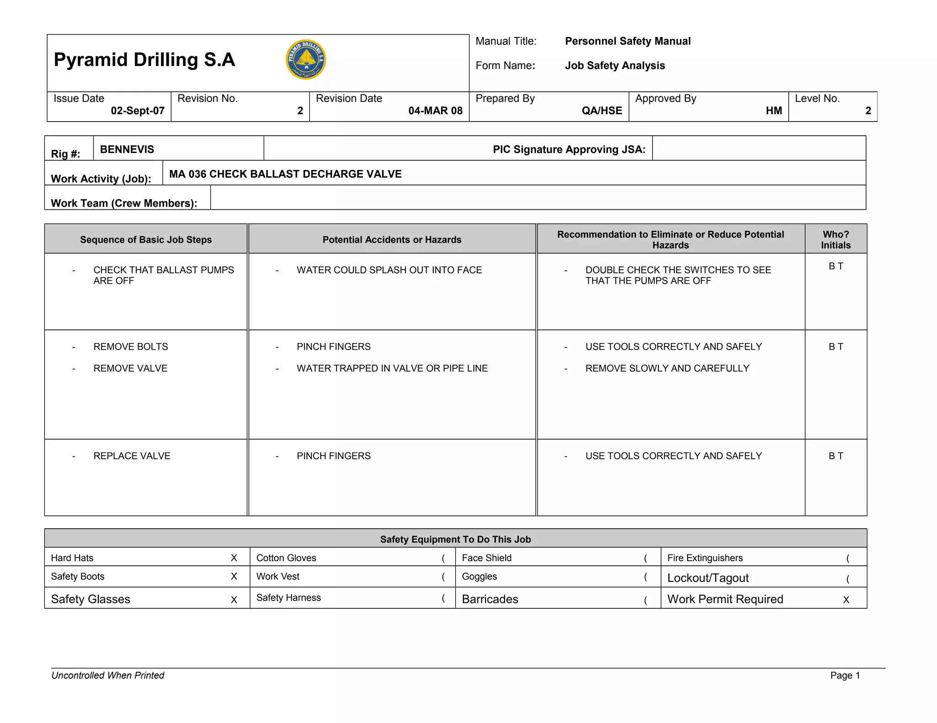Toggle the Safety Glasses checkbox mark
Screen dimensions: 937x723
click(x=234, y=600)
